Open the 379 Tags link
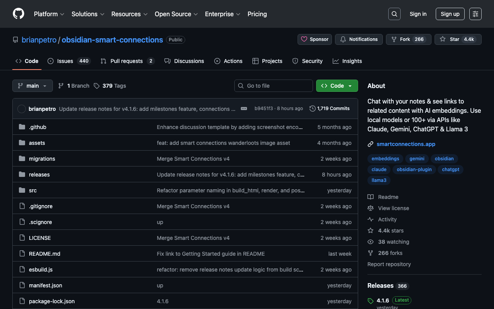Image resolution: width=494 pixels, height=309 pixels. click(x=110, y=86)
